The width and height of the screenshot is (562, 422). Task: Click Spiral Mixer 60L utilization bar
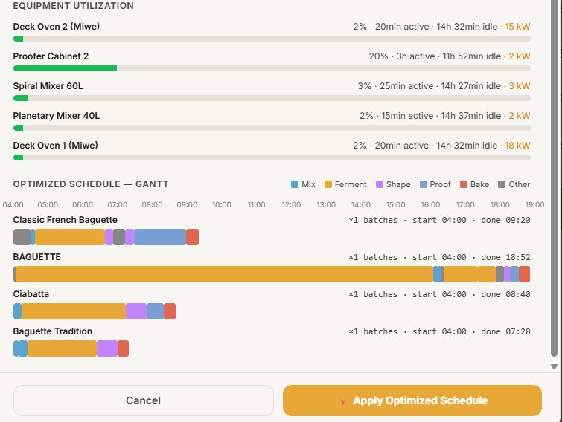(272, 98)
